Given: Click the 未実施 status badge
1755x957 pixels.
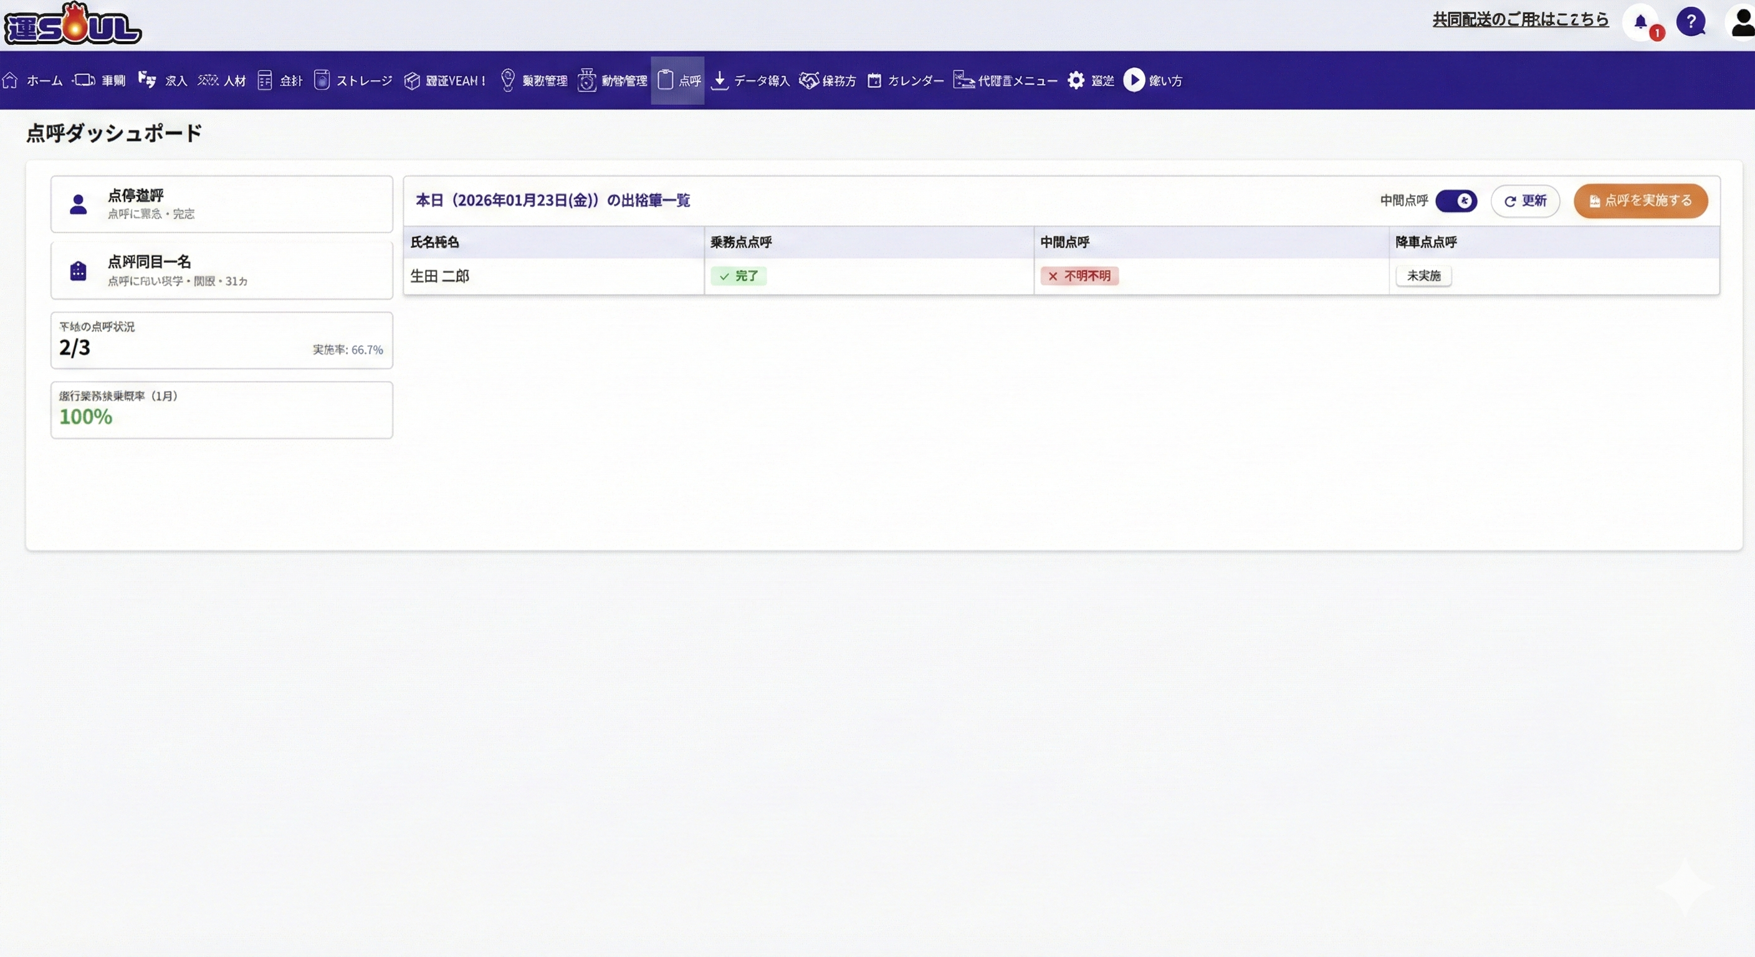Looking at the screenshot, I should [1423, 276].
